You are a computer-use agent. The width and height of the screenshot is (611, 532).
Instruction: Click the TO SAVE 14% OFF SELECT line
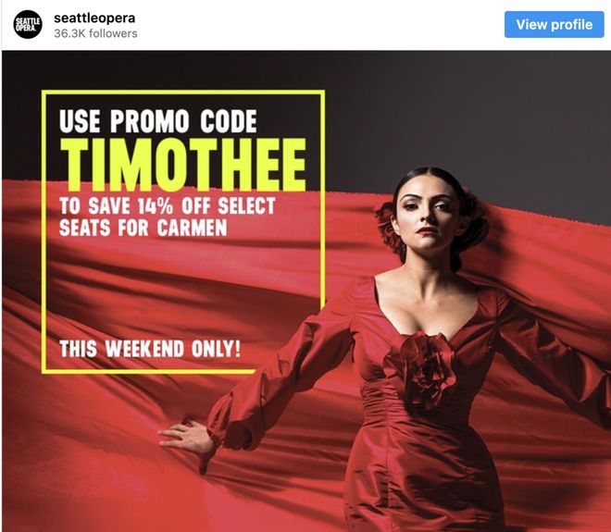168,205
